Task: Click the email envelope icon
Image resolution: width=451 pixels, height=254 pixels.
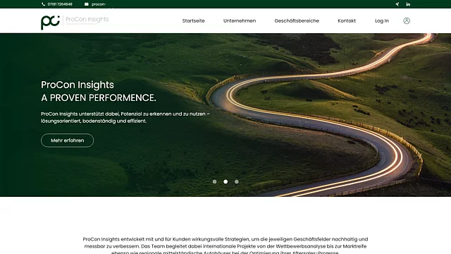Action: pos(86,4)
